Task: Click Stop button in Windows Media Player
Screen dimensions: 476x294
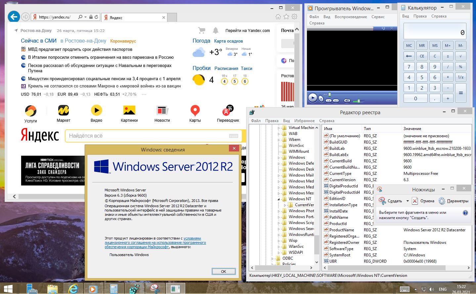Action: coord(321,98)
